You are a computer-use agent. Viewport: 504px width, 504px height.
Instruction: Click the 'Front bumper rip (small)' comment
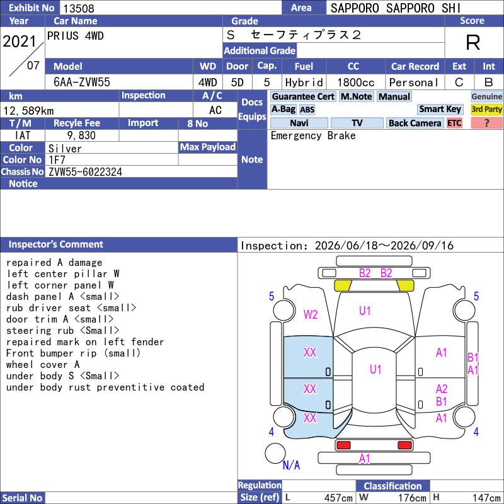pyautogui.click(x=73, y=353)
